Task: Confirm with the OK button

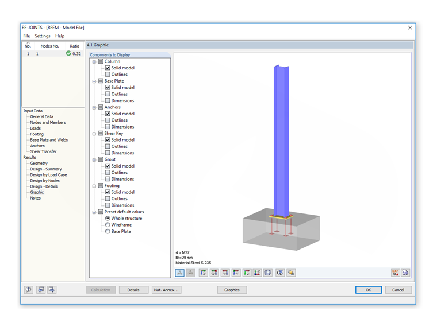Action: point(369,290)
